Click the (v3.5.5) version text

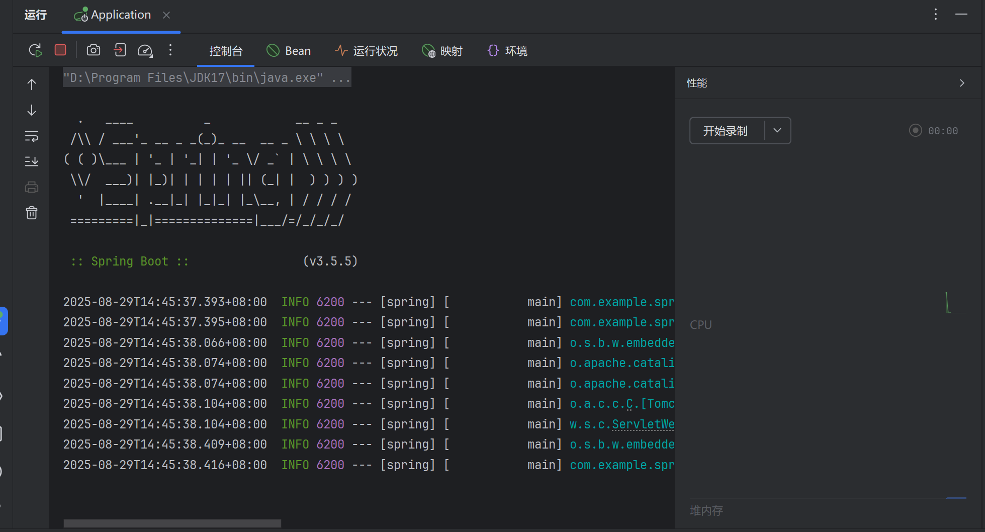pyautogui.click(x=330, y=261)
